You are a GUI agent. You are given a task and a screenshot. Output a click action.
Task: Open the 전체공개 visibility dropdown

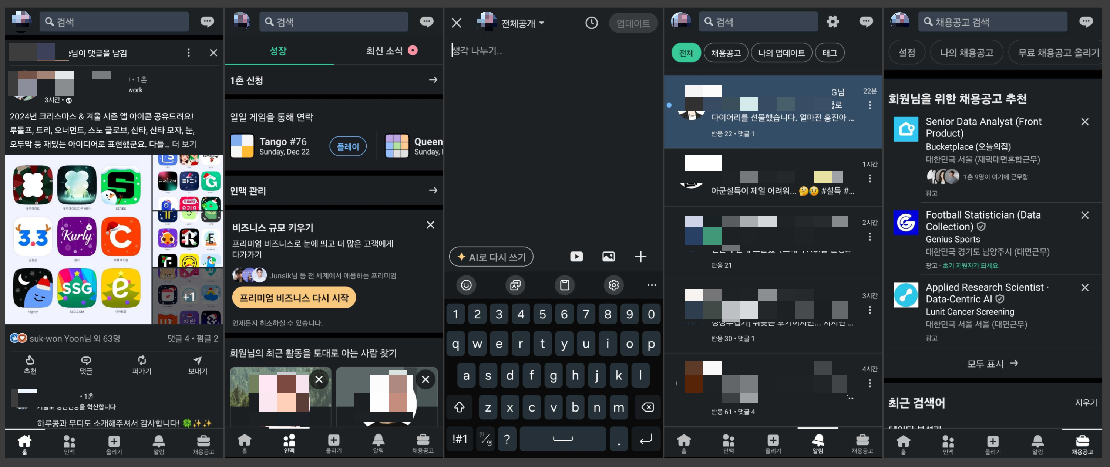[x=522, y=23]
